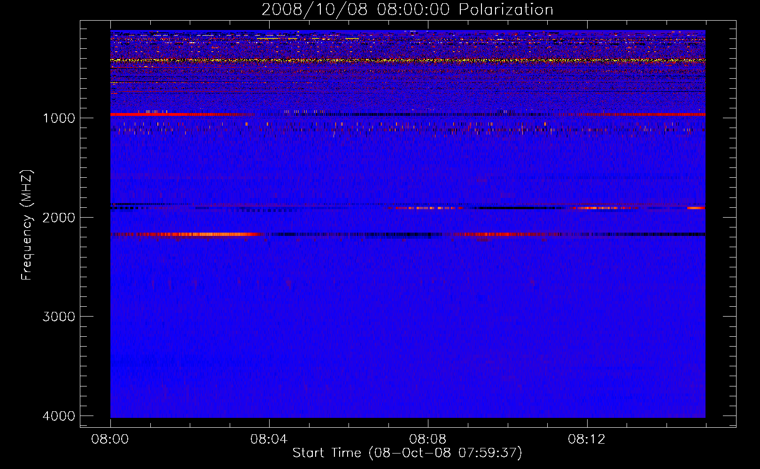Click the '4000' frequency tick label

[x=59, y=416]
